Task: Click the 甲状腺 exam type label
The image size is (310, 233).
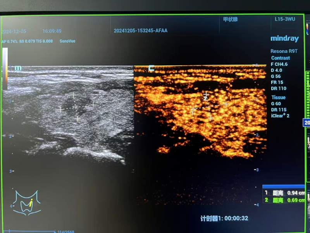Action: pos(231,19)
